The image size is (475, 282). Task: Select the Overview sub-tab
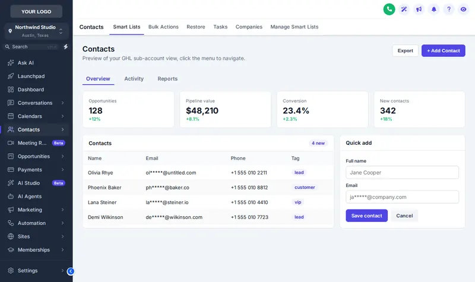[x=98, y=79]
